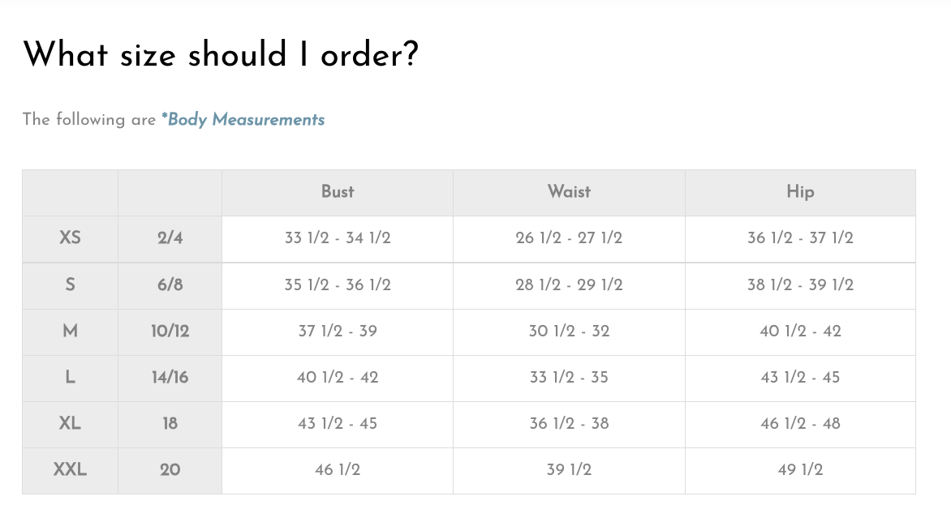This screenshot has width=951, height=522.
Task: Click the XS bust measurement 33 1/2 - 34 1/2
Action: pos(338,238)
